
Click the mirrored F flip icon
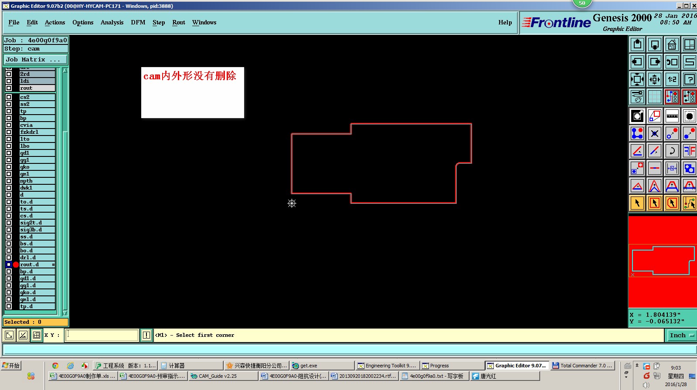690,151
